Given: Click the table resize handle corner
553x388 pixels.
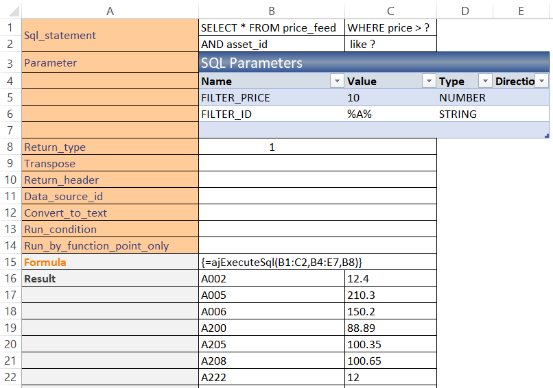Looking at the screenshot, I should (547, 136).
